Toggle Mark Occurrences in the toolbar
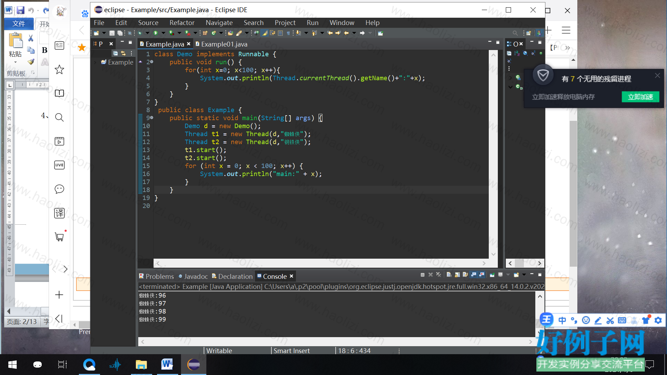The height and width of the screenshot is (375, 667). [265, 33]
